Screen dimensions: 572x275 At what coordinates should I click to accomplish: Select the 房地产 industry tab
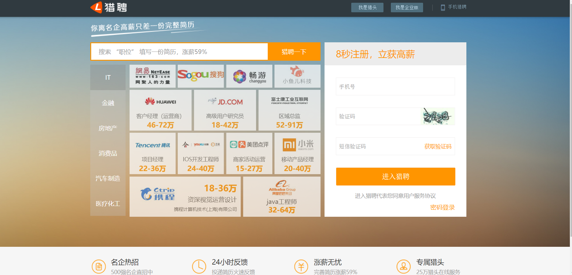[108, 128]
